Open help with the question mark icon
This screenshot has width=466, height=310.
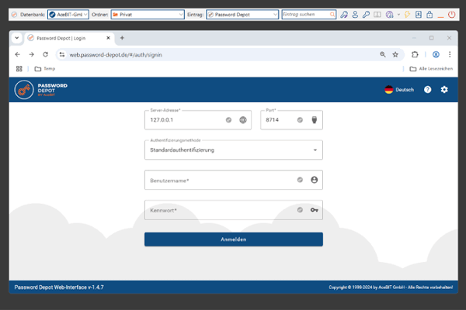pyautogui.click(x=427, y=90)
